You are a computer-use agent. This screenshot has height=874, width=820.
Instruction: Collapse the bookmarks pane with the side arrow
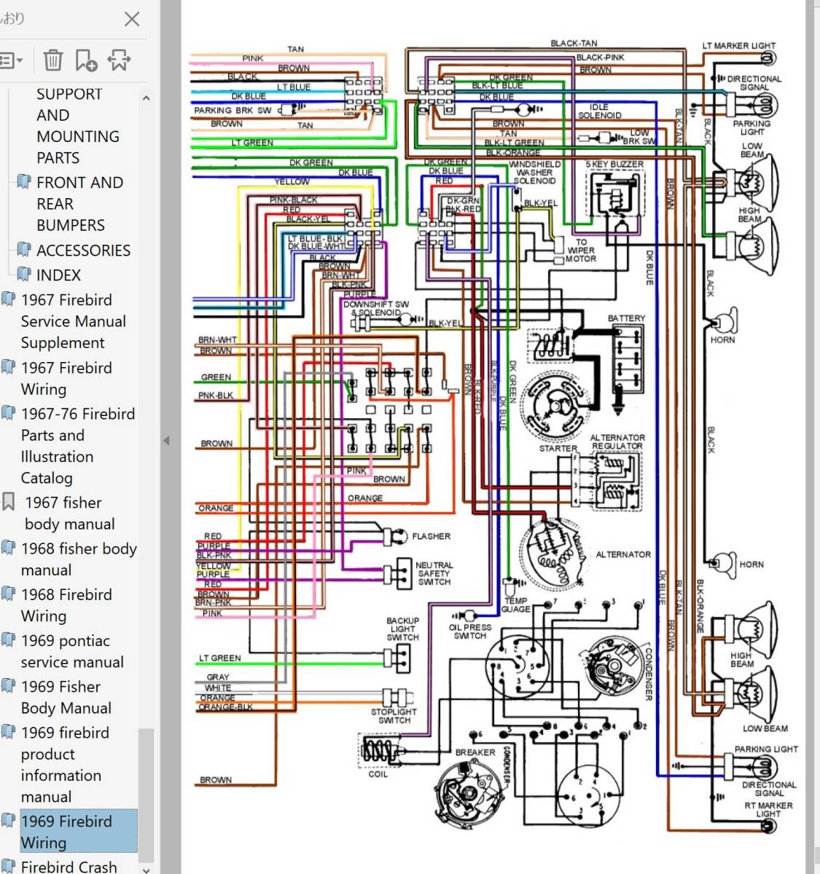pyautogui.click(x=166, y=441)
